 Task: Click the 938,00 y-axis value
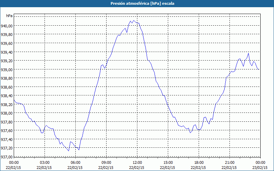point(7,113)
